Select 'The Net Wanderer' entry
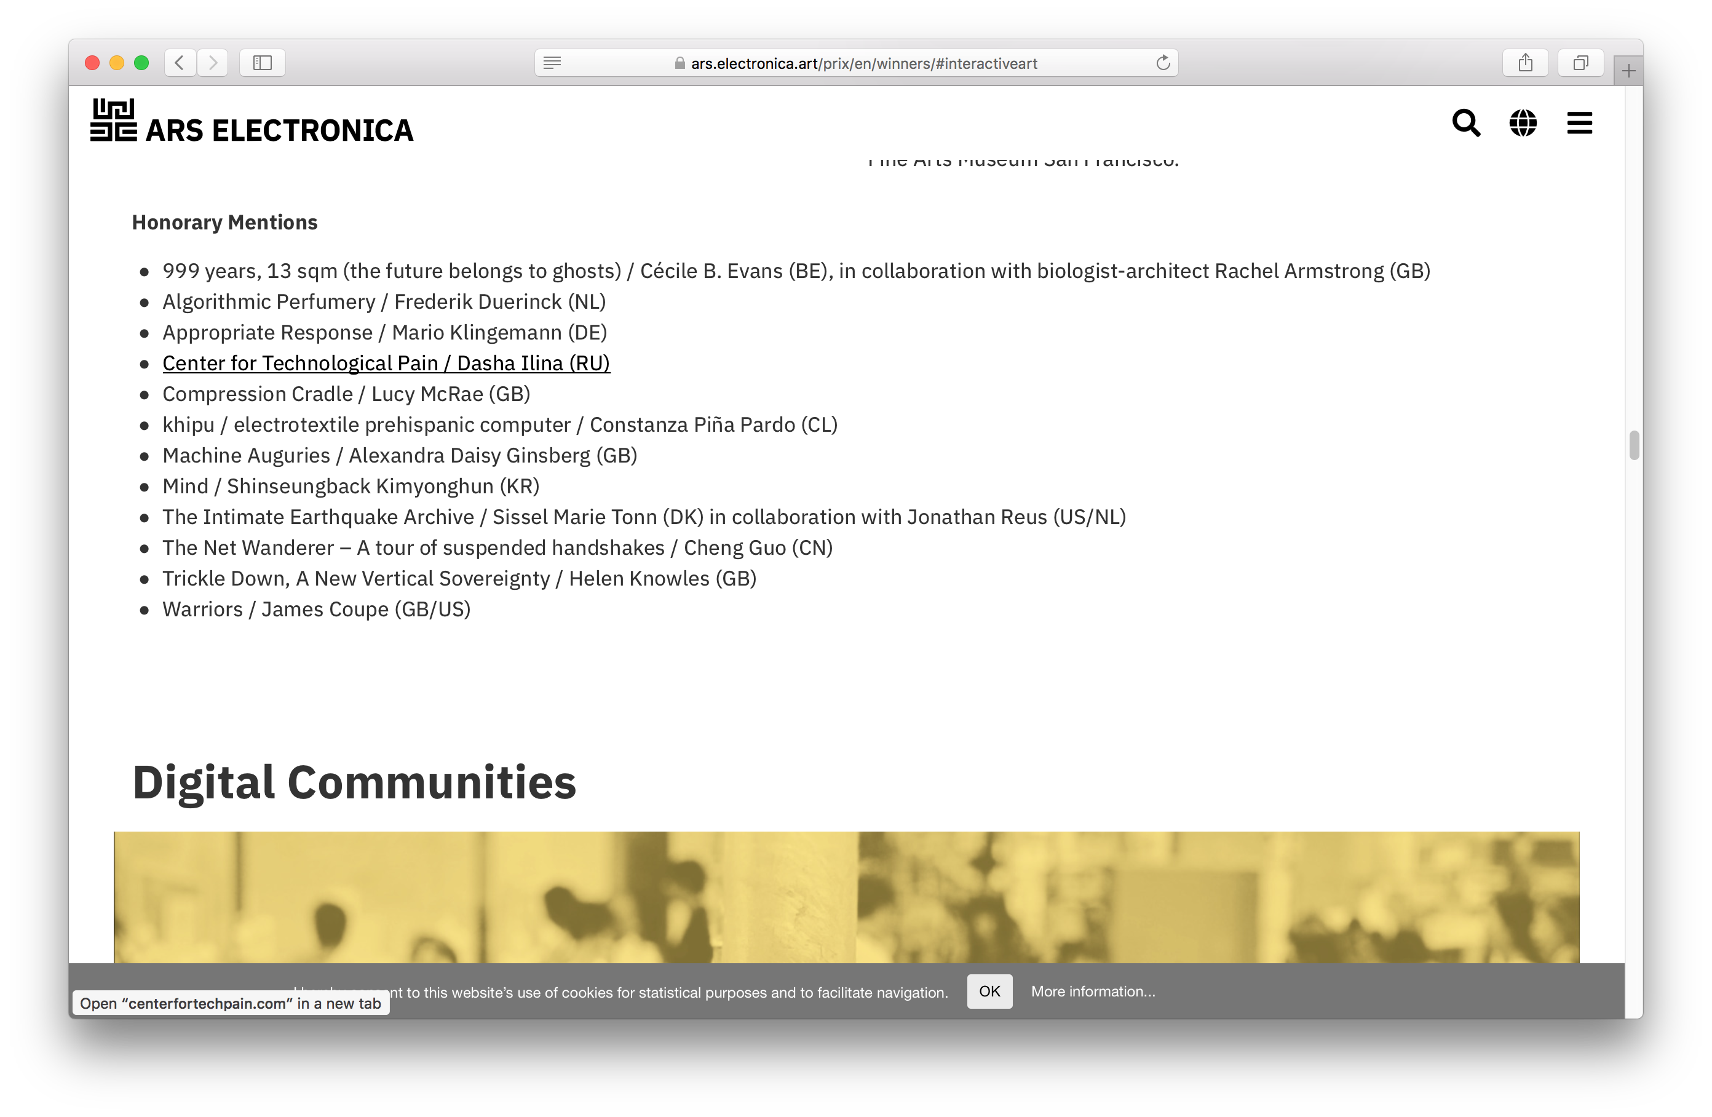 tap(497, 549)
